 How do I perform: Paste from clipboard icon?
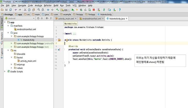tap(34, 10)
